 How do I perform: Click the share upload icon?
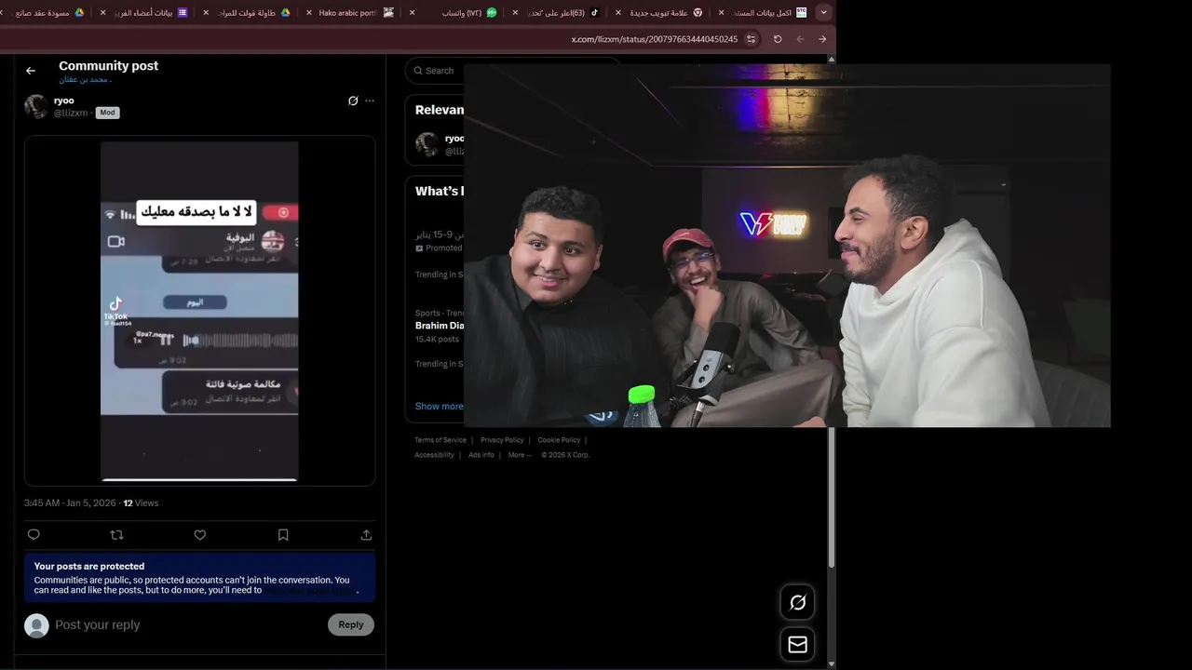point(366,534)
